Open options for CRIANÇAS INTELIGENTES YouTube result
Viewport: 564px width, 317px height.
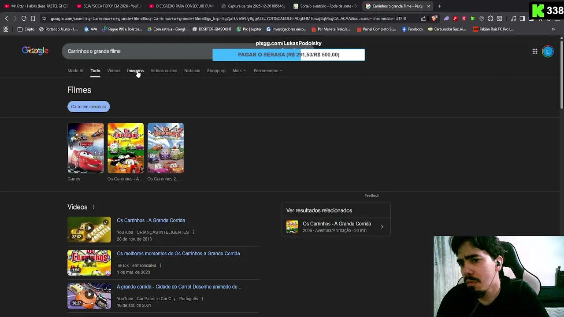193,232
